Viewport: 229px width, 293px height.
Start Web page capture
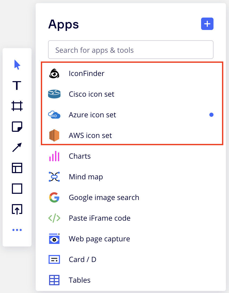[99, 239]
